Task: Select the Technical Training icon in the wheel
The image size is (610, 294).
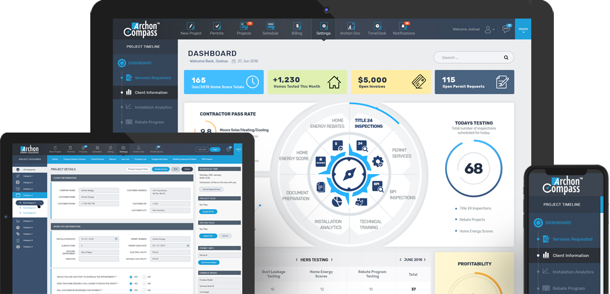Action: click(361, 202)
